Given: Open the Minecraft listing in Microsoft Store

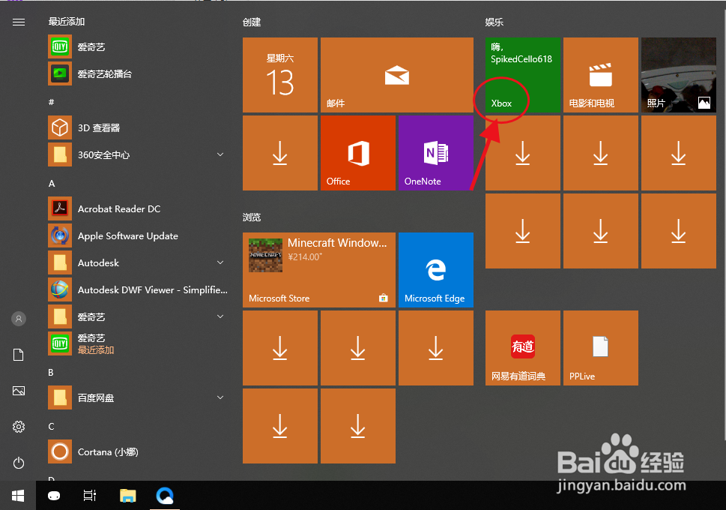Looking at the screenshot, I should [x=318, y=270].
